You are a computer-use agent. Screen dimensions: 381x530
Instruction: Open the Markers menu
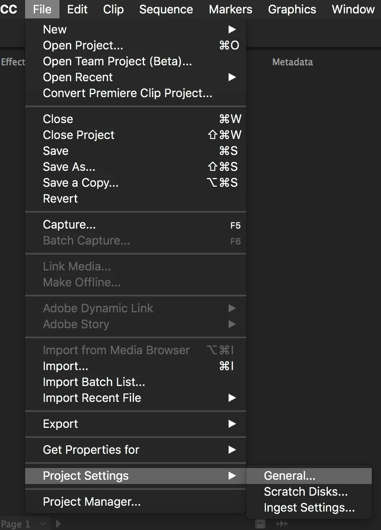tap(231, 9)
